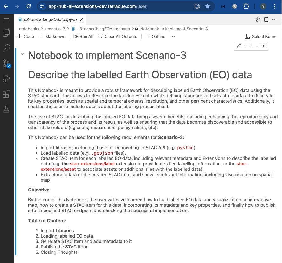Delete the cell using trash icon
This screenshot has height=263, width=282.
[263, 46]
